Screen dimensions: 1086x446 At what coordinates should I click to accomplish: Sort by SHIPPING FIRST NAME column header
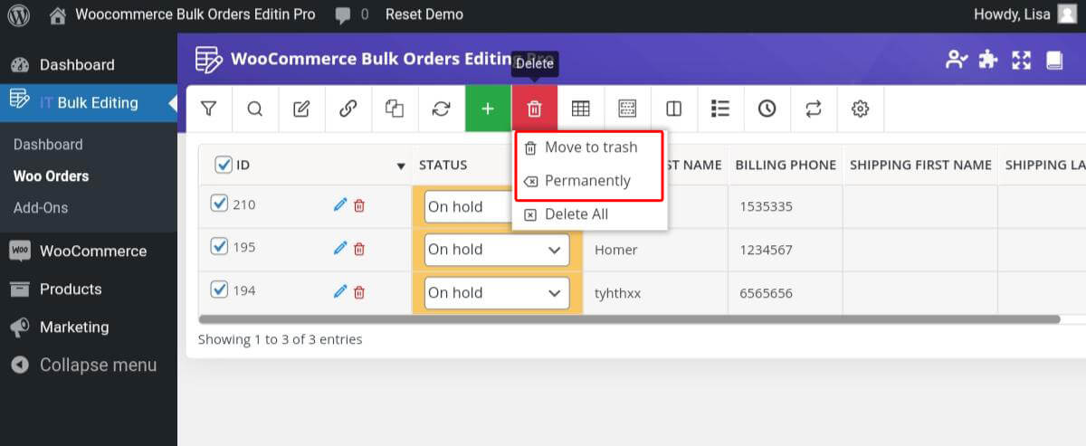point(920,165)
